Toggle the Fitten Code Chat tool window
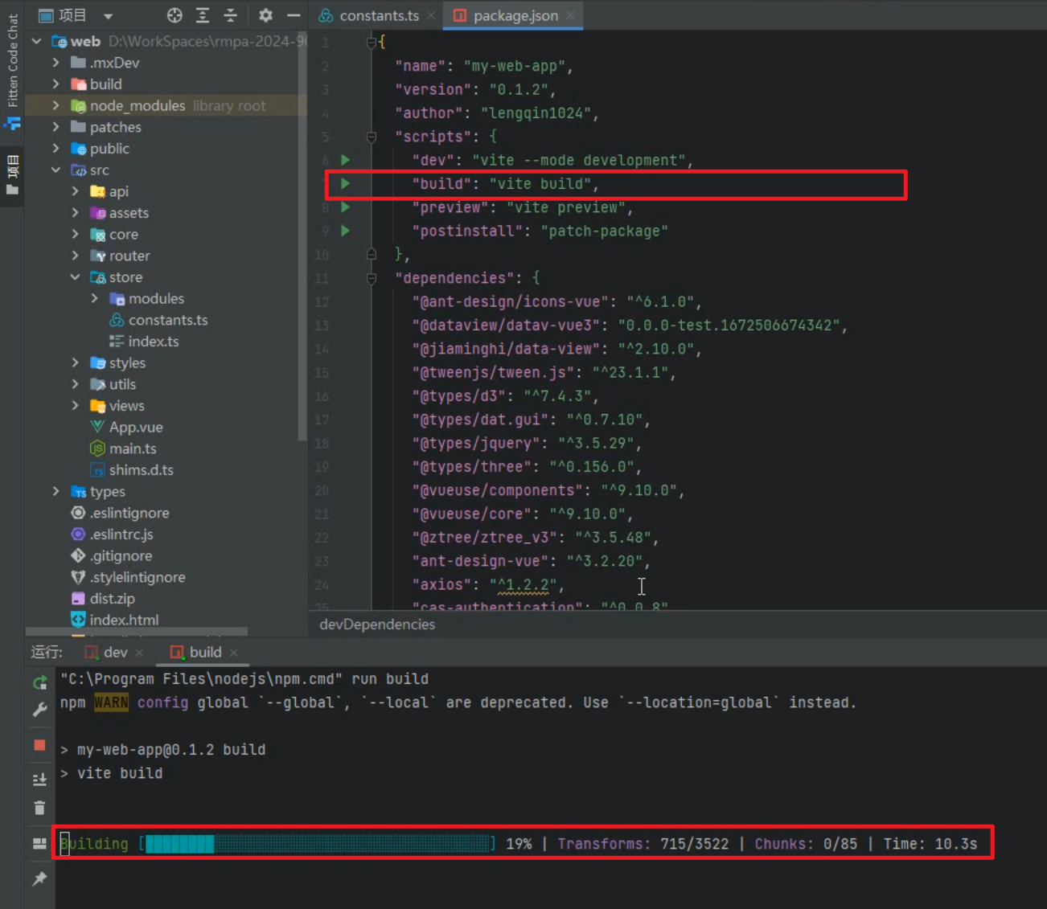Image resolution: width=1047 pixels, height=909 pixels. coord(12,70)
